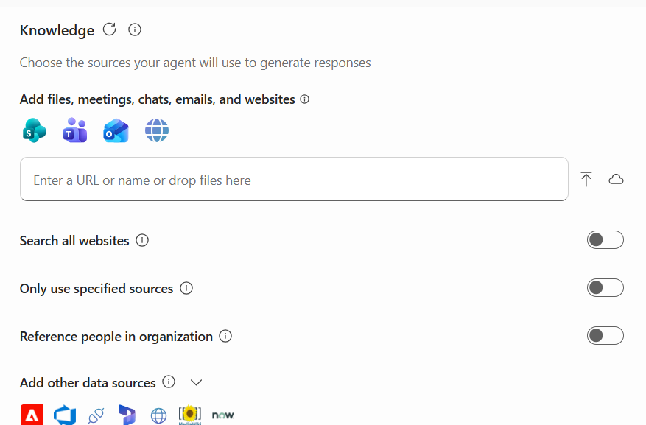Click the Websites globe icon
This screenshot has height=425, width=646.
(x=157, y=130)
